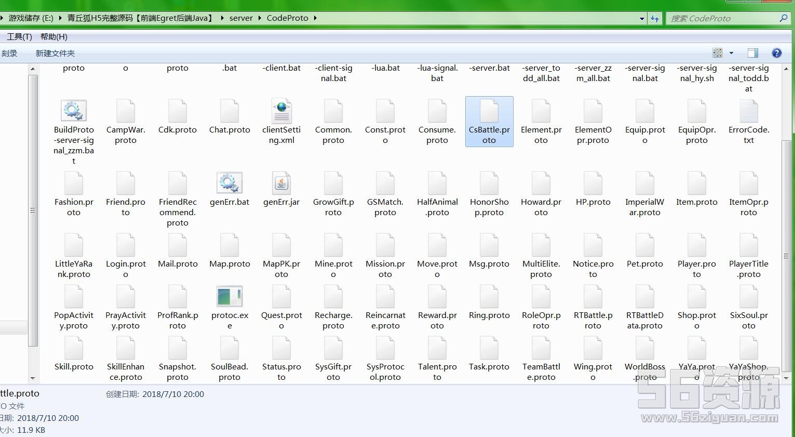This screenshot has height=437, width=795.
Task: Toggle the preview pane button
Action: (x=752, y=53)
